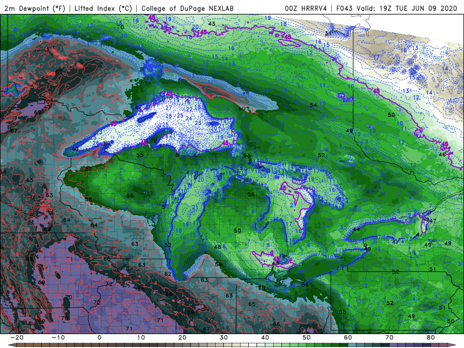
Task: Click the -20 label on the color scale
Action: (17, 338)
